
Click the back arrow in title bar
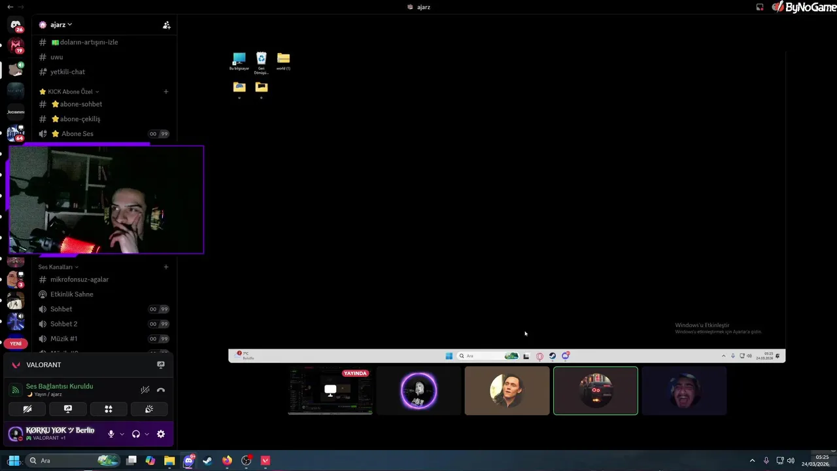(10, 7)
